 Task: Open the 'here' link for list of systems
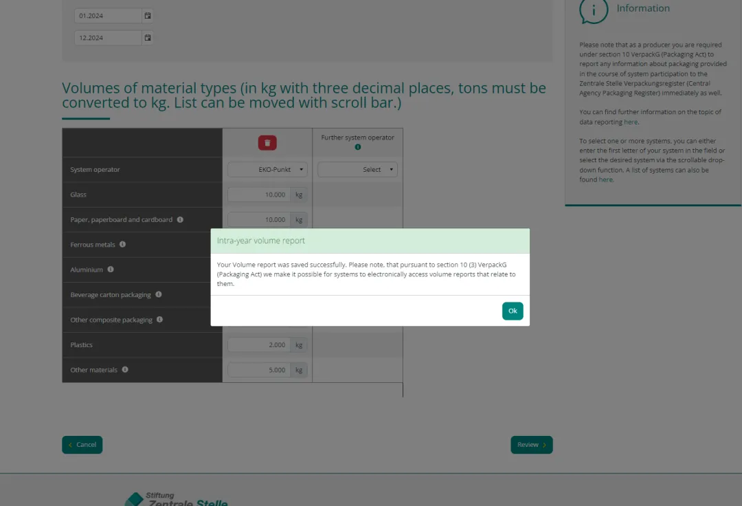[605, 180]
